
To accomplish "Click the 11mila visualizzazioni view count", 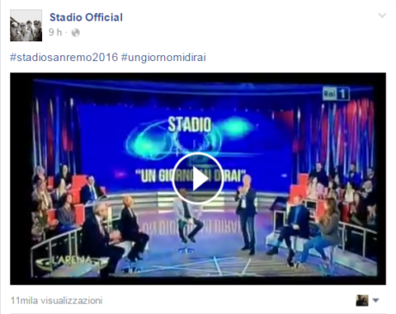I will coord(57,300).
